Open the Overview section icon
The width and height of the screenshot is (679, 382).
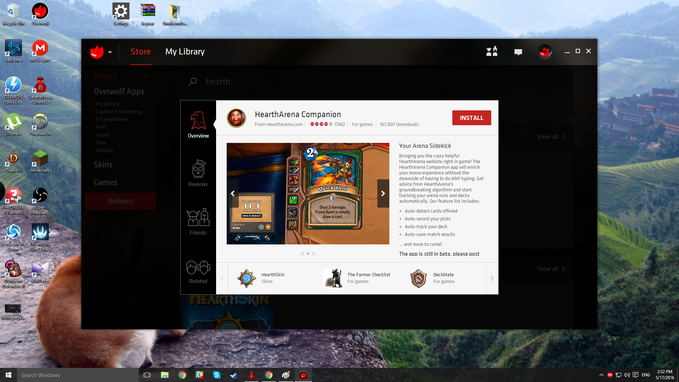click(198, 125)
